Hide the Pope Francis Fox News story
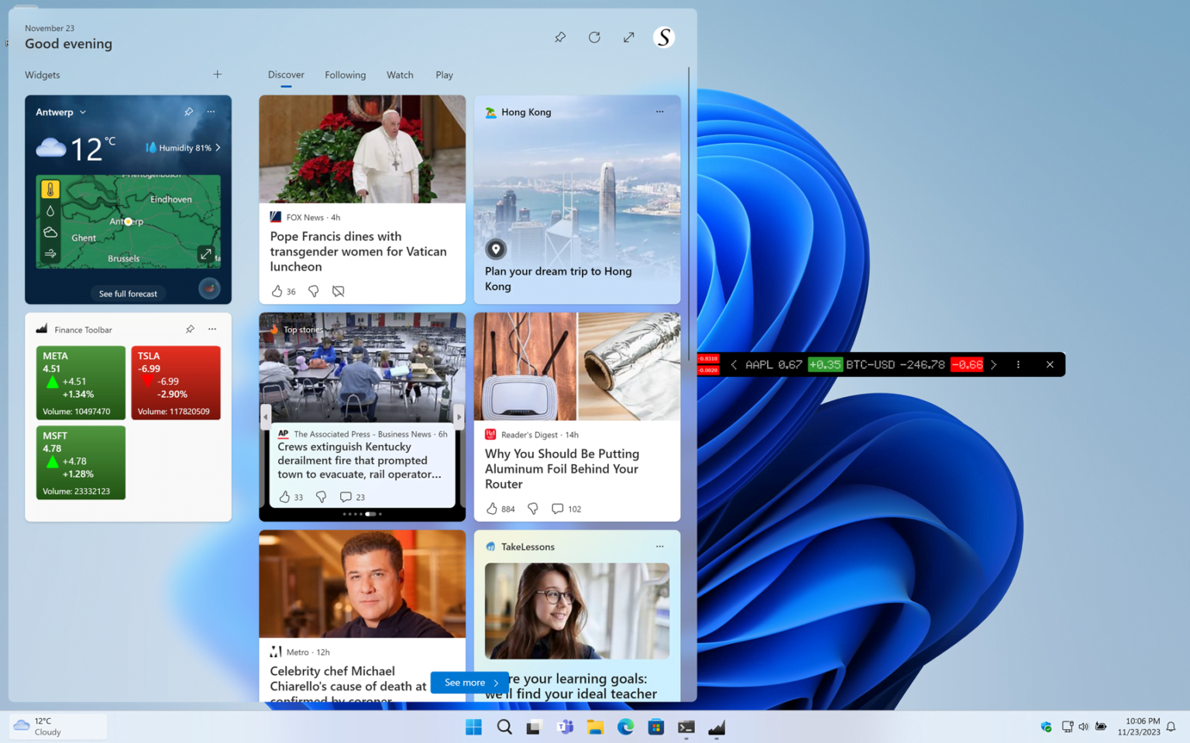The height and width of the screenshot is (743, 1190). (x=339, y=291)
